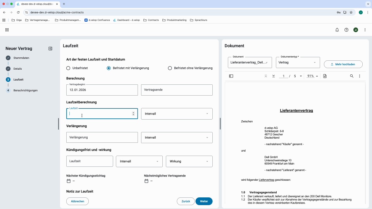Open Orga bookmark folder
This screenshot has width=372, height=209.
click(17, 20)
